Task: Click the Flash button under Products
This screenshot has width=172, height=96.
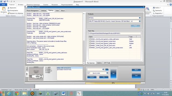Action: 135,26
